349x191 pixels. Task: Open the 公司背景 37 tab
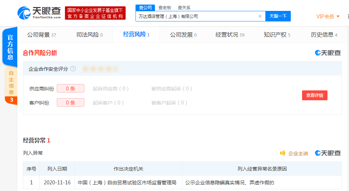(42, 35)
